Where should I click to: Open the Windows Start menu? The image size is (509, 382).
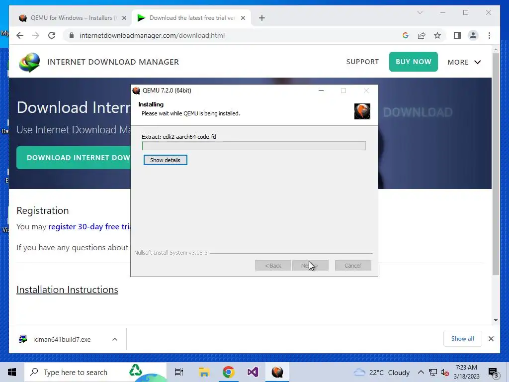(12, 372)
